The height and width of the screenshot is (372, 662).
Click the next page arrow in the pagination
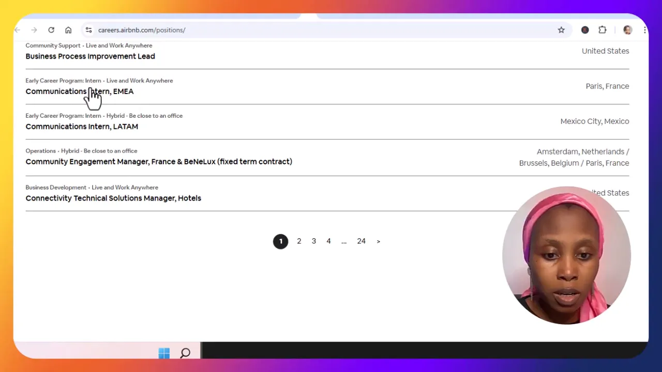(x=379, y=241)
